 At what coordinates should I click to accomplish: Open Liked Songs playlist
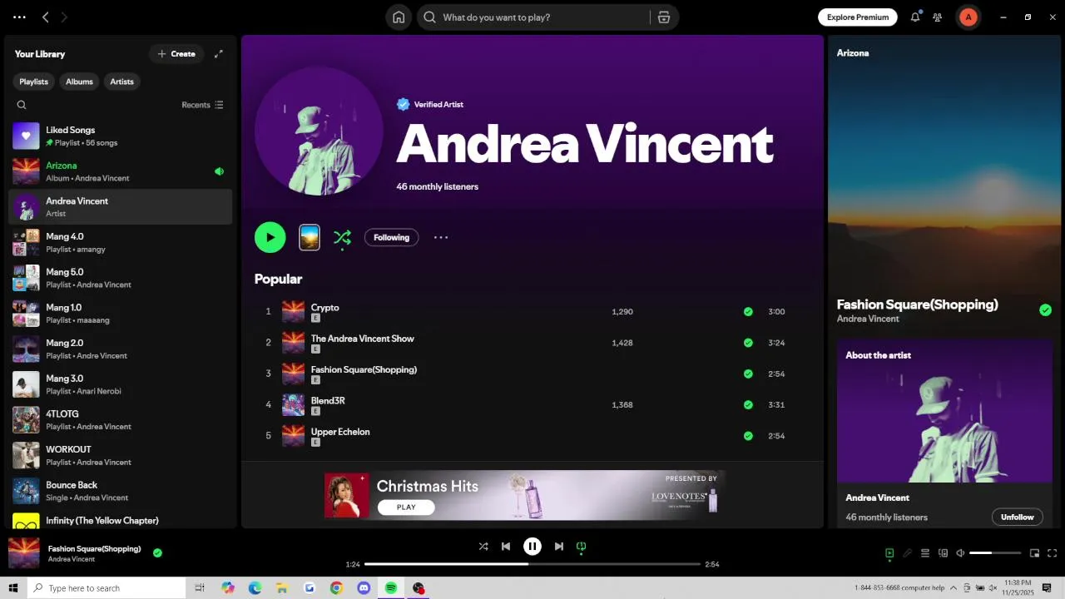(121, 136)
